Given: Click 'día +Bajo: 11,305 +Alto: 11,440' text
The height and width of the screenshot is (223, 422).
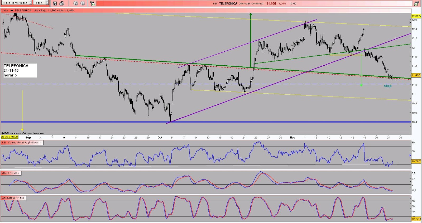Looking at the screenshot, I should click(x=54, y=11).
